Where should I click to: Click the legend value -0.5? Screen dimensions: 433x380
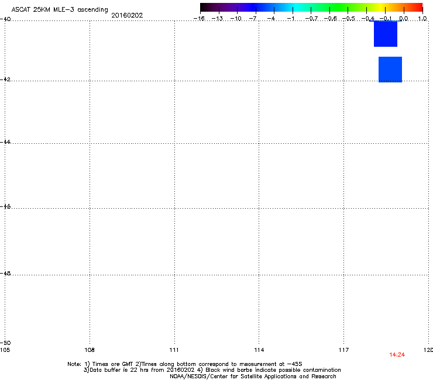pyautogui.click(x=348, y=19)
